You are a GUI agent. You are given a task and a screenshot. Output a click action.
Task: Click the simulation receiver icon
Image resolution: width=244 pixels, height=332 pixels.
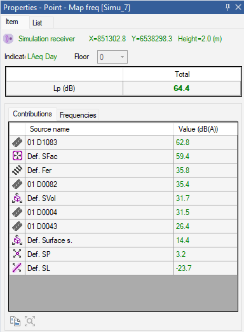tap(8, 39)
